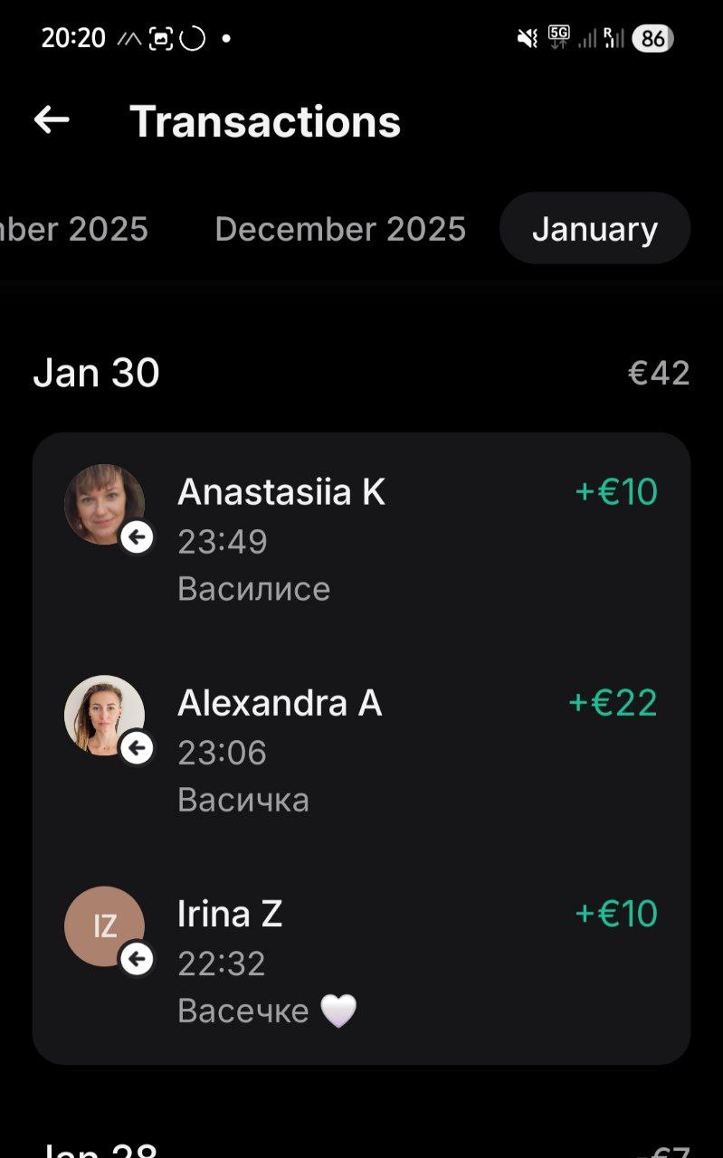The height and width of the screenshot is (1158, 723).
Task: Switch to the December 2025 tab
Action: (340, 229)
